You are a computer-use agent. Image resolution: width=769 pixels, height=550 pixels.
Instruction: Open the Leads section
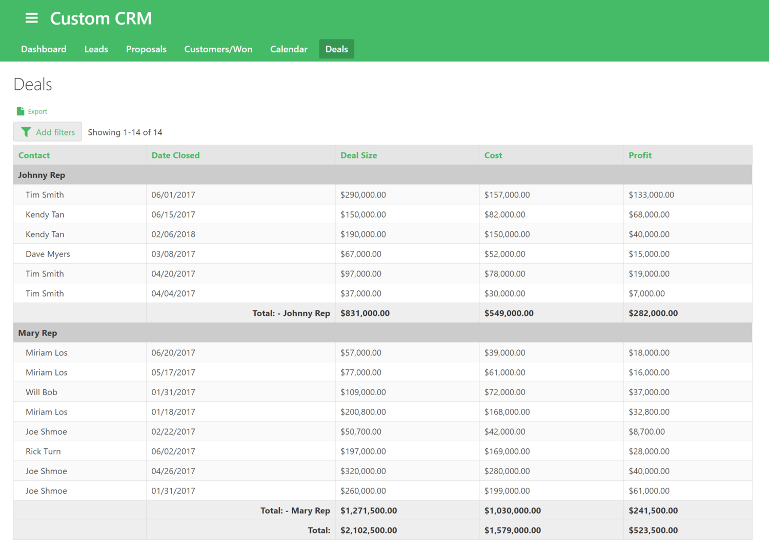pos(96,49)
